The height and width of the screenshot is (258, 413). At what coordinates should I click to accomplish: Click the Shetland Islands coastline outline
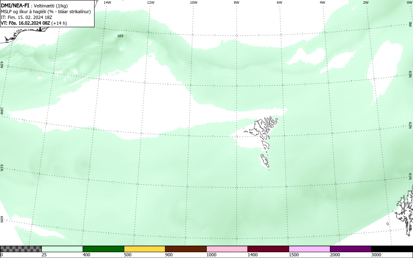404,210
